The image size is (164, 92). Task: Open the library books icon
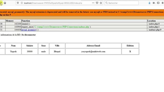[154, 3]
